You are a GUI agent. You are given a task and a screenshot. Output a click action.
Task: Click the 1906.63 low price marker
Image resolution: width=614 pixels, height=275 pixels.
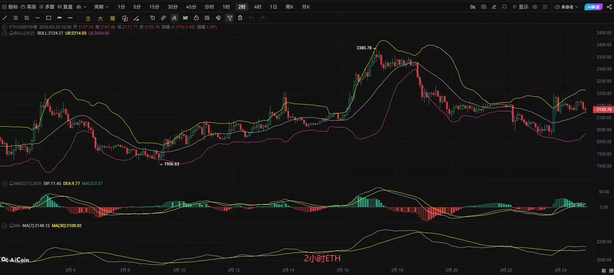(172, 164)
